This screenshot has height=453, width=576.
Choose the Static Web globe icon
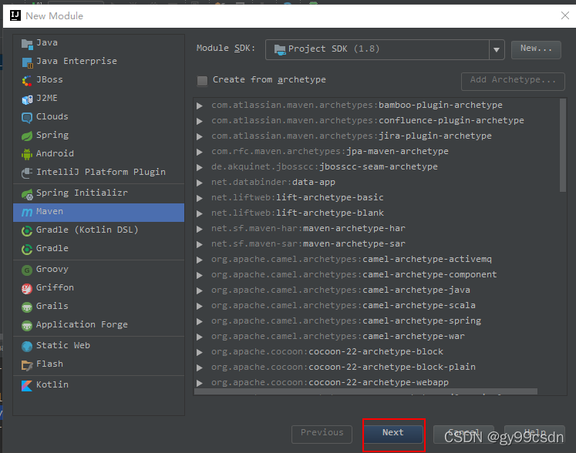tap(27, 346)
